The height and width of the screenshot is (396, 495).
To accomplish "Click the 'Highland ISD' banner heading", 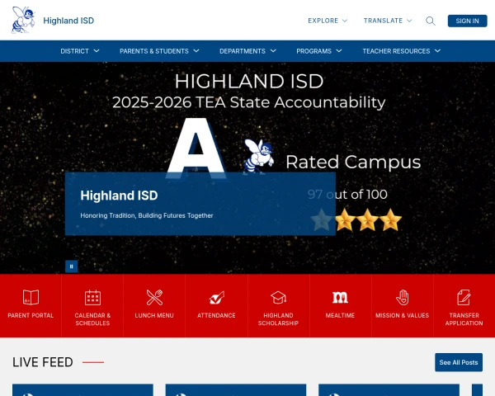I will 119,196.
